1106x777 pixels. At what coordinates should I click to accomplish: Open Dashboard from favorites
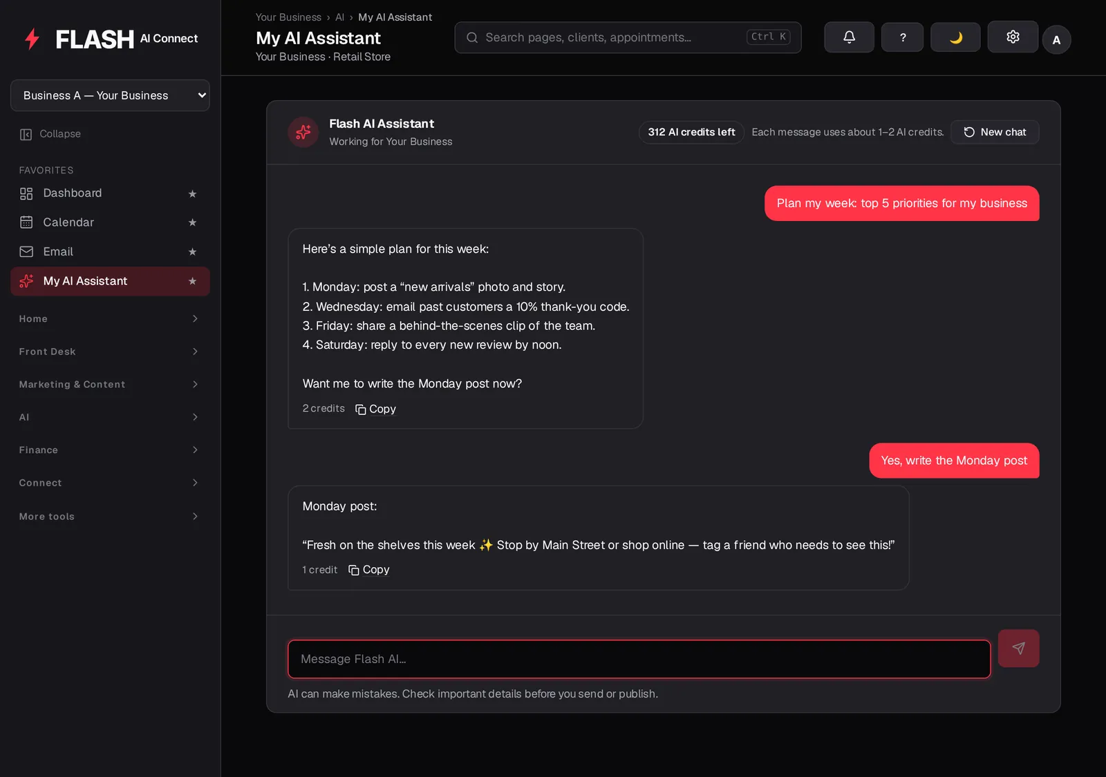[x=110, y=193]
